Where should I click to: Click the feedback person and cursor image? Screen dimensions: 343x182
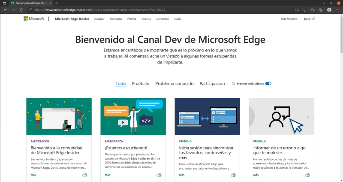point(281,116)
